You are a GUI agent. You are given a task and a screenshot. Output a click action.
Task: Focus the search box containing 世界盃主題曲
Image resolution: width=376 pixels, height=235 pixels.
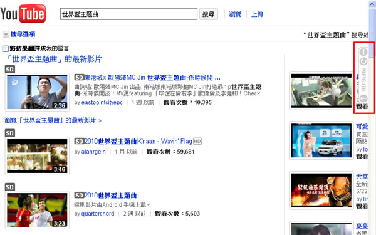click(128, 14)
